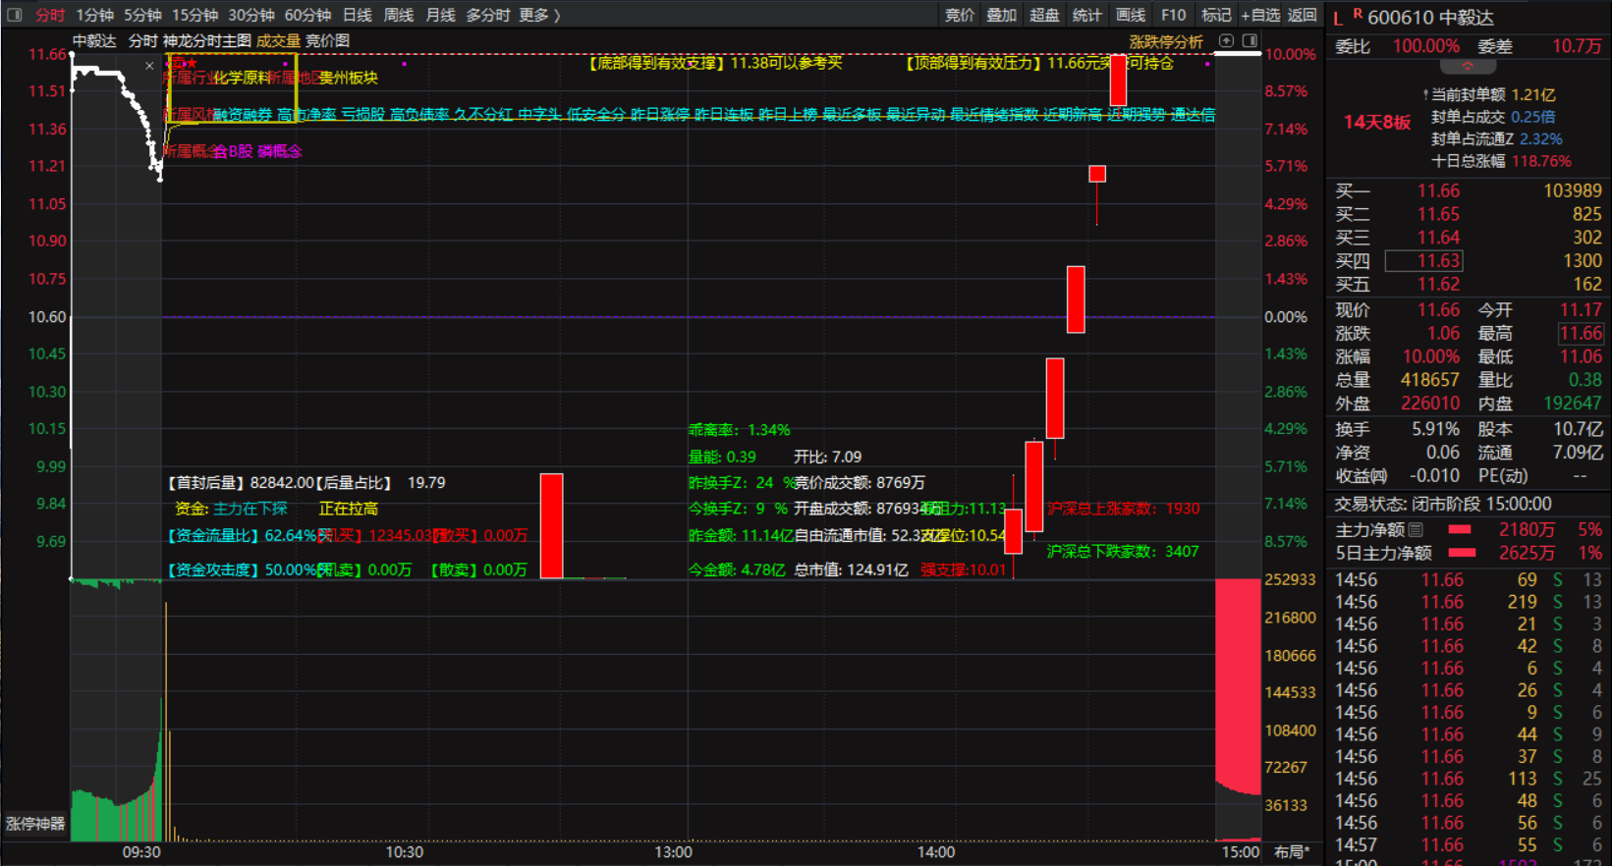Close the mini chart using the × icon
The width and height of the screenshot is (1612, 866).
[x=149, y=66]
